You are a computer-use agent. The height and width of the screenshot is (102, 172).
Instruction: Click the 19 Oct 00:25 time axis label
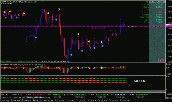[x=70, y=101]
